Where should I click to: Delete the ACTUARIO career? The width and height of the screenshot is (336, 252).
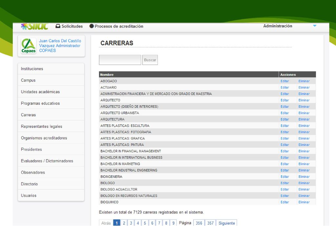click(x=304, y=87)
